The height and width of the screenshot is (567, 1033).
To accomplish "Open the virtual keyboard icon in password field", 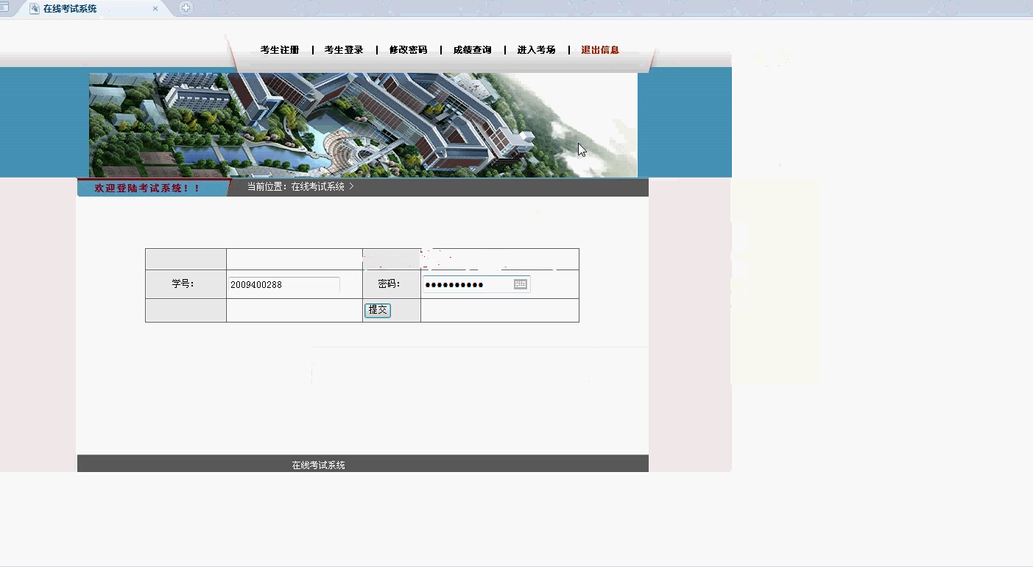I will tap(521, 284).
